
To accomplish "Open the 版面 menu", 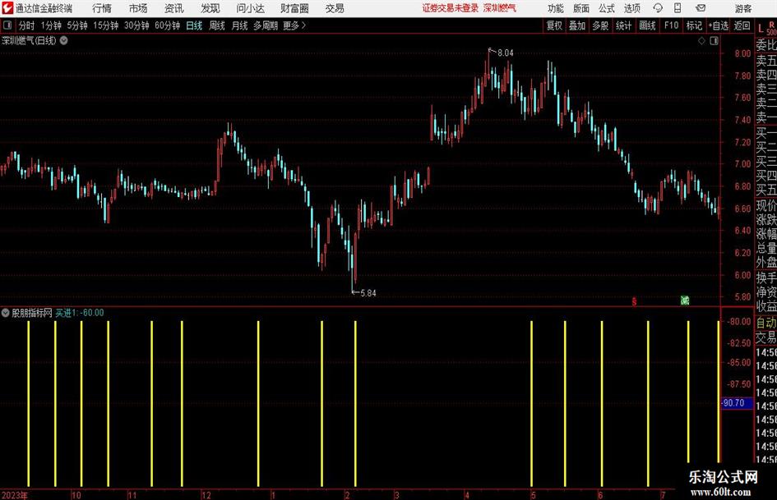I will coord(580,8).
